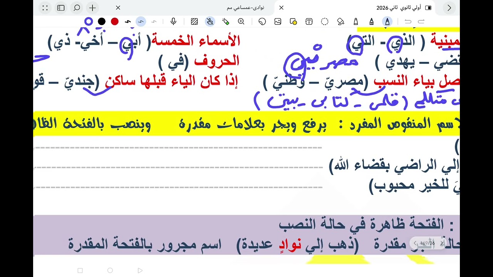Image resolution: width=493 pixels, height=277 pixels.
Task: Toggle the sidebar panel icon
Action: click(x=61, y=8)
